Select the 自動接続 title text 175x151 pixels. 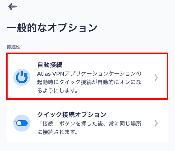pos(50,65)
